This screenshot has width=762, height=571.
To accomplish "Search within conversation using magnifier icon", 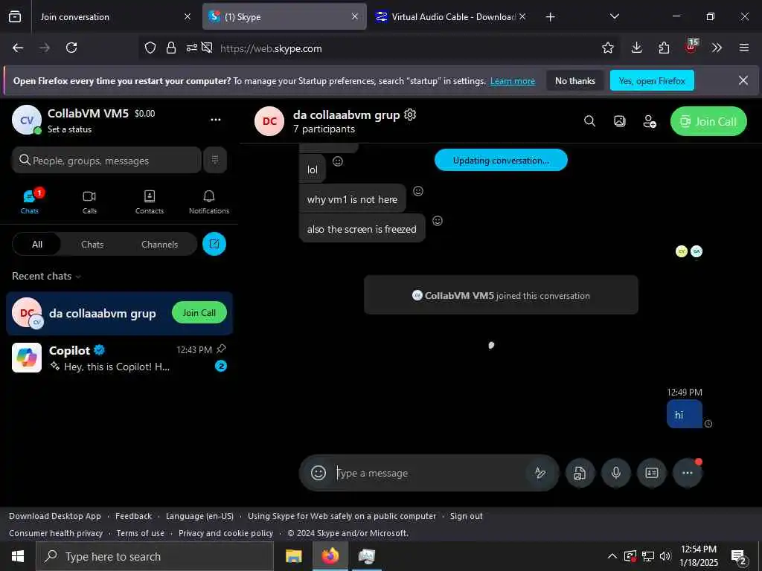I will point(589,121).
